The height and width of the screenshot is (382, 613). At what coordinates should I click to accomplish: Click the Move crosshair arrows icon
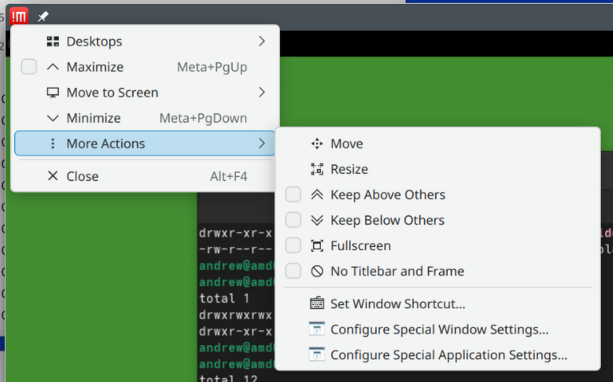pyautogui.click(x=317, y=144)
